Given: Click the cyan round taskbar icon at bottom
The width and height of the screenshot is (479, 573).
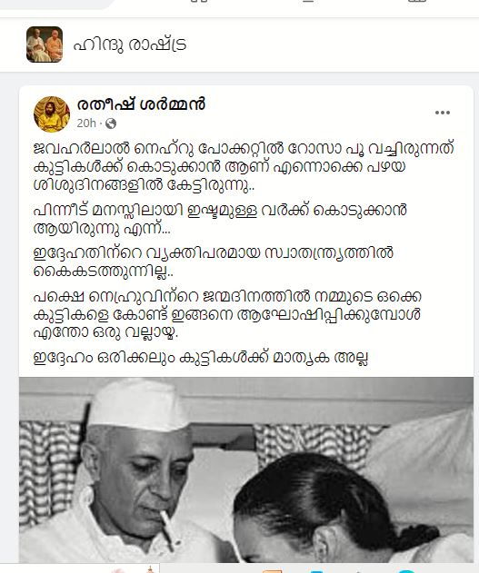Looking at the screenshot, I should (x=407, y=571).
